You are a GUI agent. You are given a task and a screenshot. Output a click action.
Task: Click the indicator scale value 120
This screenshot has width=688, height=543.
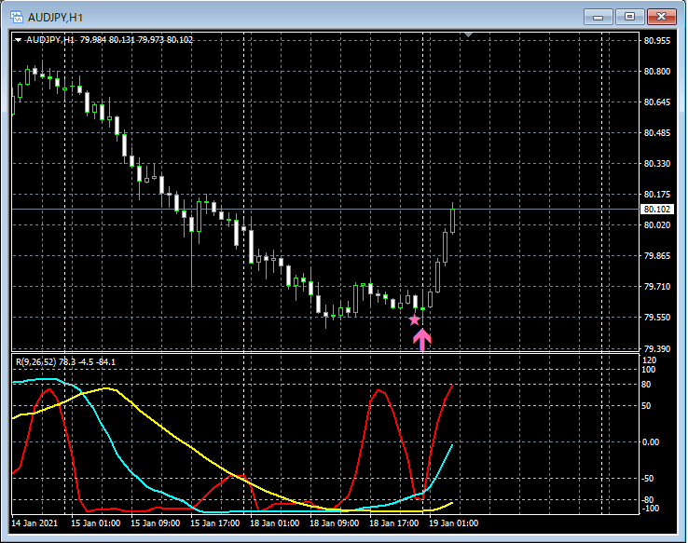pyautogui.click(x=650, y=360)
